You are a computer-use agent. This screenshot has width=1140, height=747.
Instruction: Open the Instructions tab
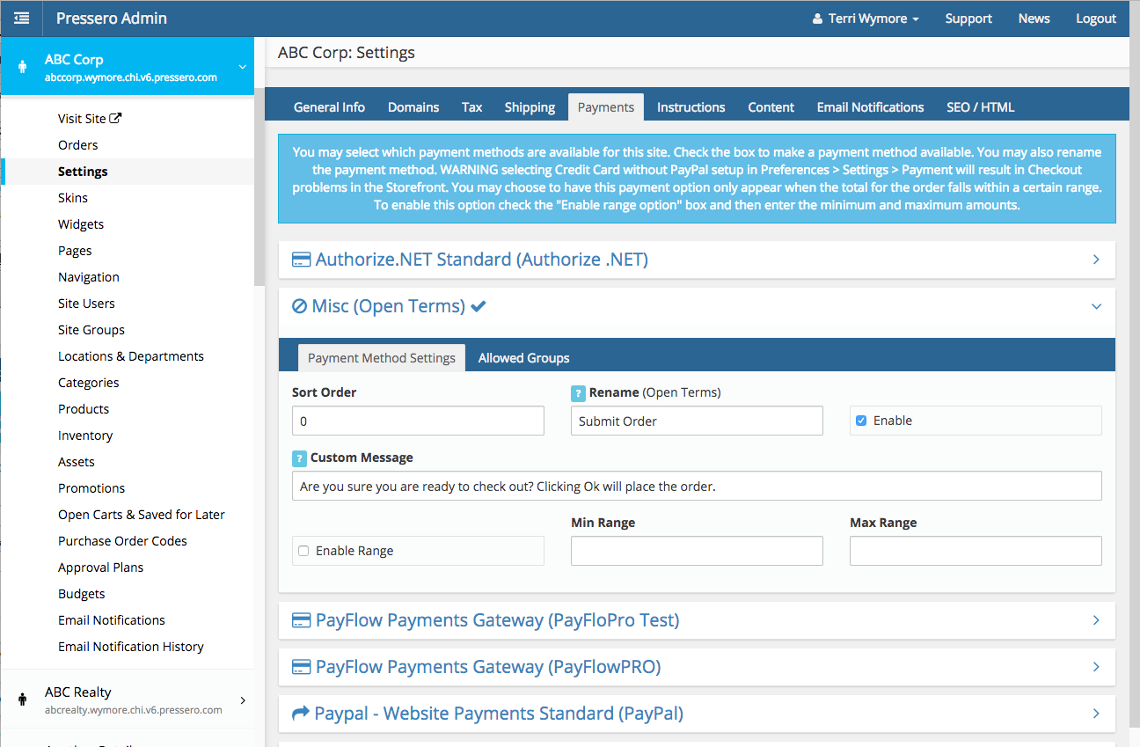point(691,107)
